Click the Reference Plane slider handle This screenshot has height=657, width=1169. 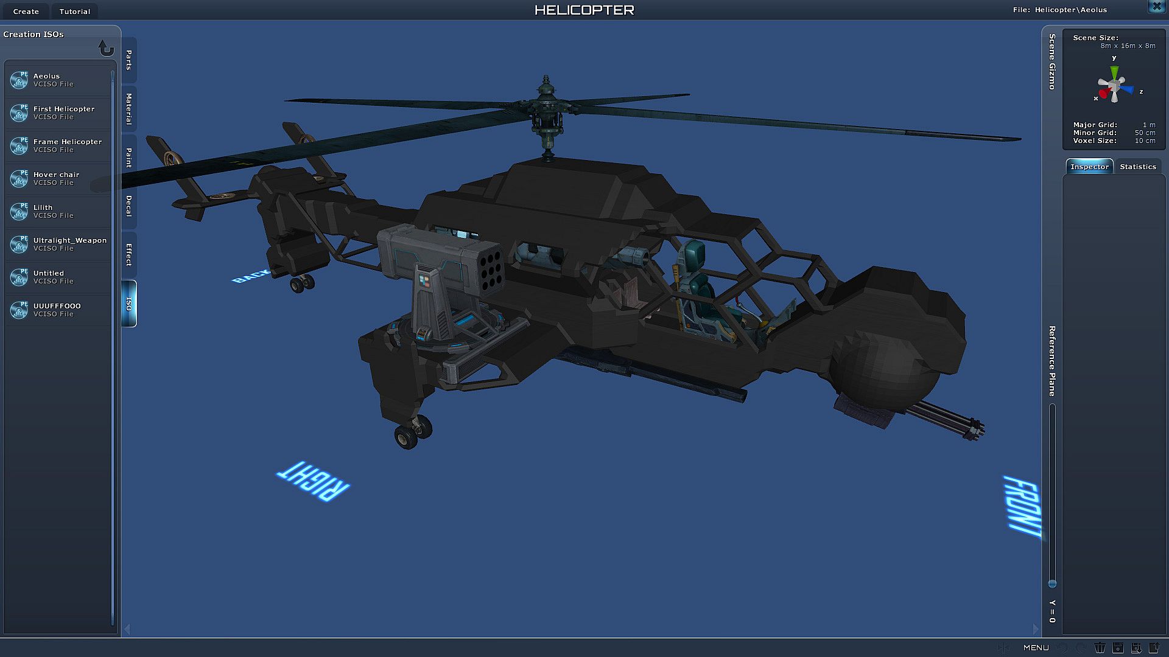(x=1052, y=584)
